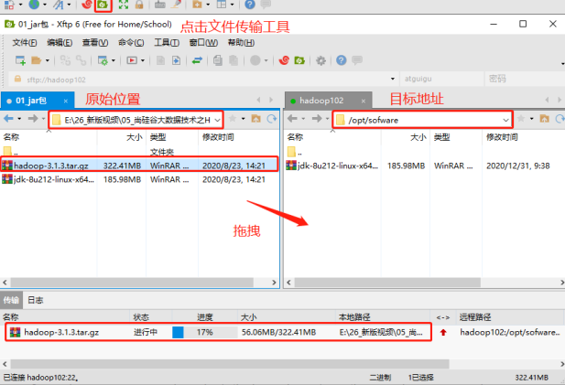The image size is (565, 385).
Task: Select jdk-8u212-linux-x64 in local file list
Action: (x=139, y=179)
